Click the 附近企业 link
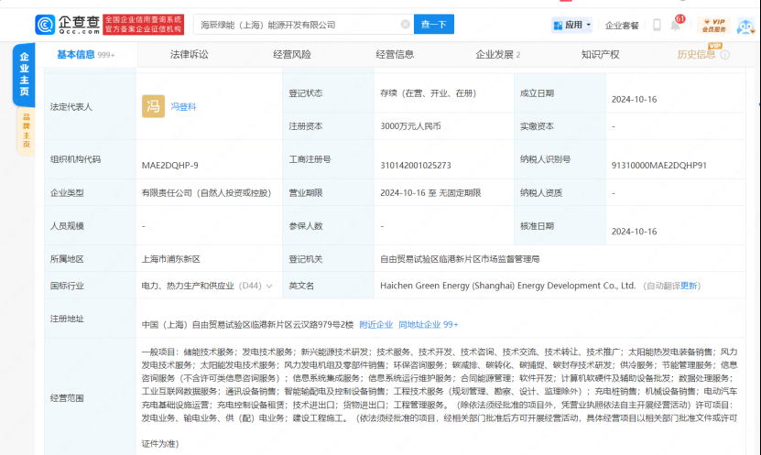The width and height of the screenshot is (761, 455). (375, 324)
